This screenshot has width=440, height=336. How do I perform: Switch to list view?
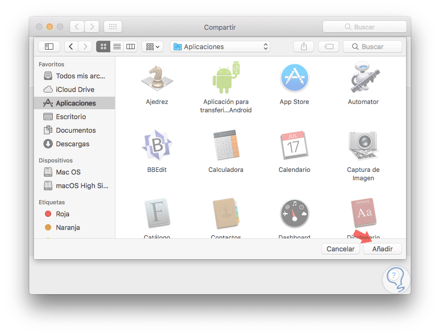(x=117, y=47)
